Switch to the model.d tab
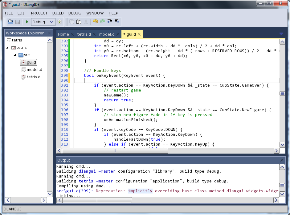The width and height of the screenshot is (290, 215). pos(107,34)
